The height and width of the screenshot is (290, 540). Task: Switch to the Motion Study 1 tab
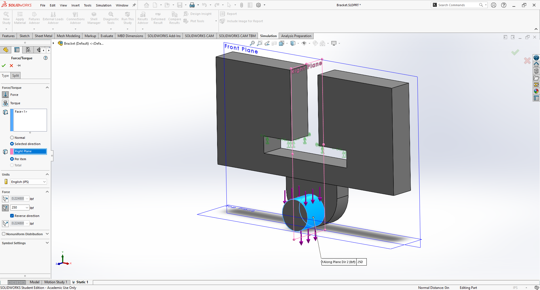click(x=56, y=282)
